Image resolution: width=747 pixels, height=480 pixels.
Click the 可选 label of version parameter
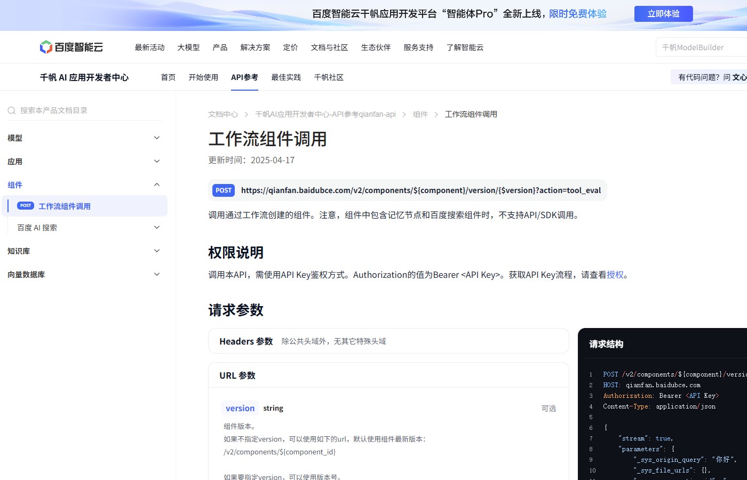point(549,408)
